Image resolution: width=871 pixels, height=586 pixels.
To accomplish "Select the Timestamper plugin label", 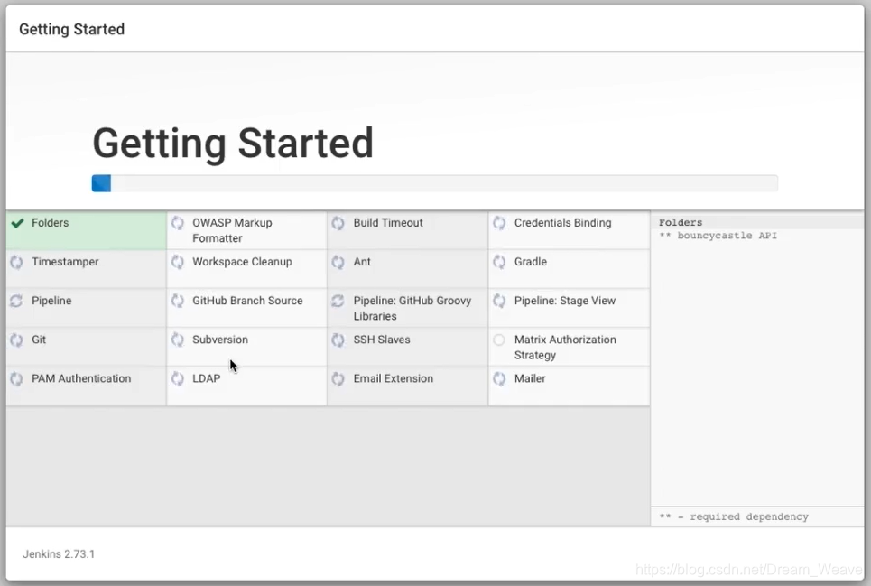I will point(65,262).
